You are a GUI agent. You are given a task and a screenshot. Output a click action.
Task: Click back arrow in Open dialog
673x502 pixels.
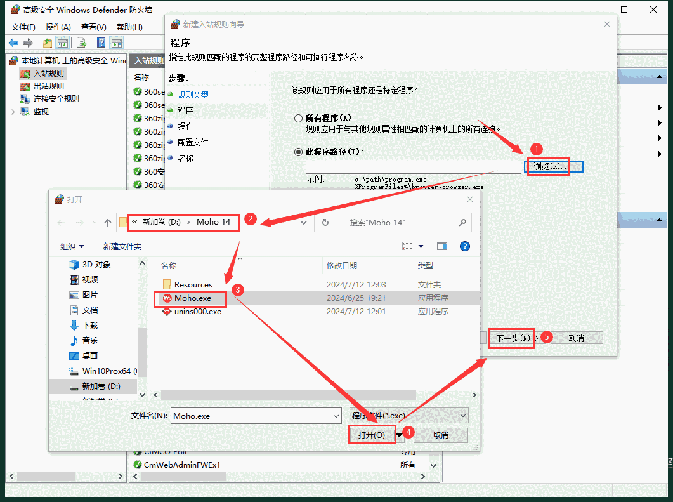coord(61,223)
